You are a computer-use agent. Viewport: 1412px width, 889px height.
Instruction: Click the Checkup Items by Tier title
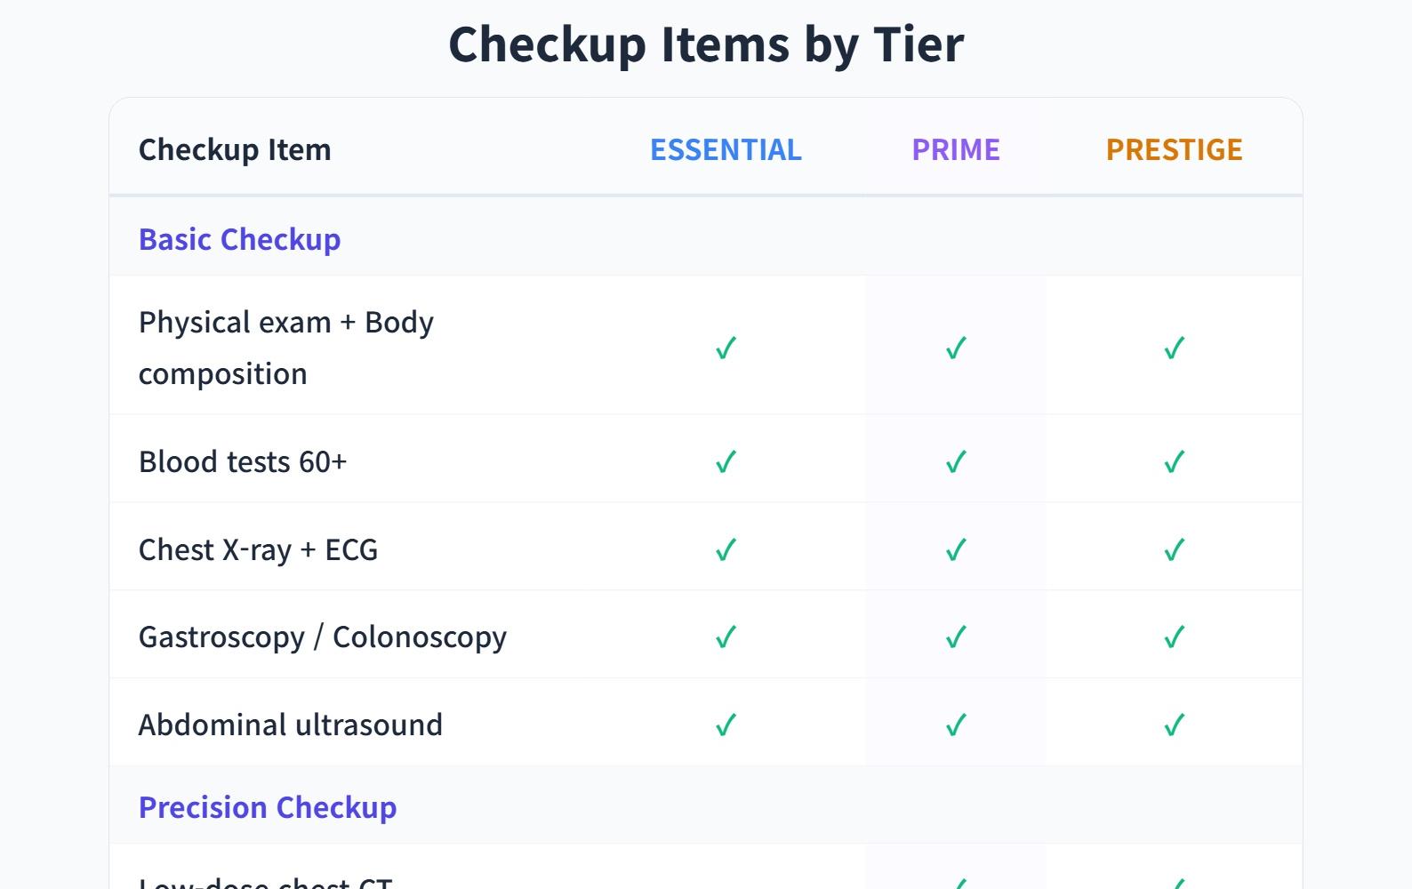coord(706,44)
